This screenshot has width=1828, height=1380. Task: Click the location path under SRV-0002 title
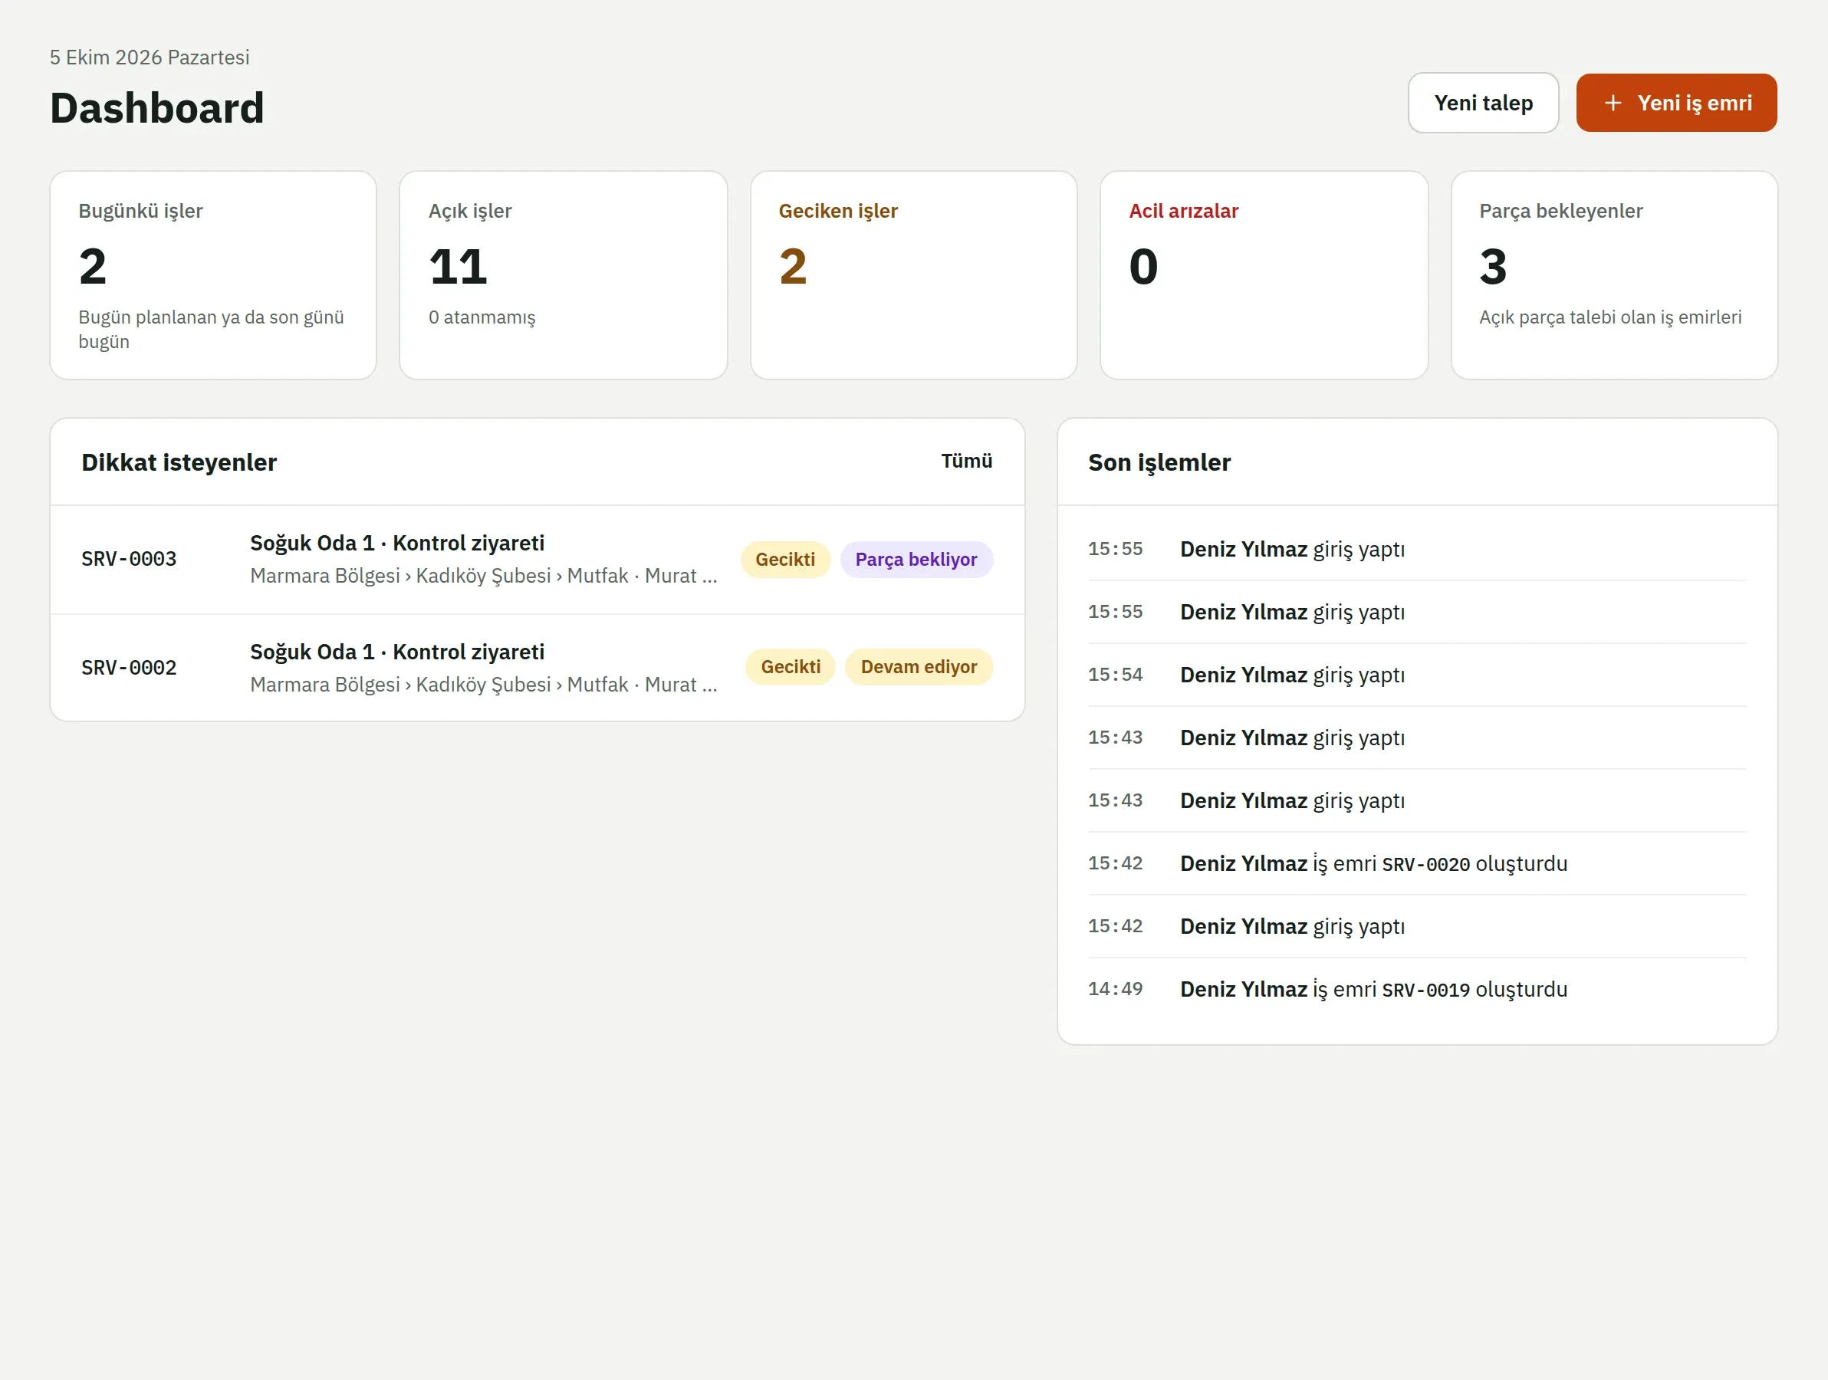(x=483, y=685)
